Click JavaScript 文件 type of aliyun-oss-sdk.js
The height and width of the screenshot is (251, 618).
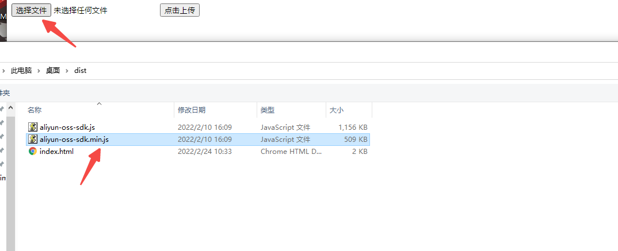[x=285, y=128]
